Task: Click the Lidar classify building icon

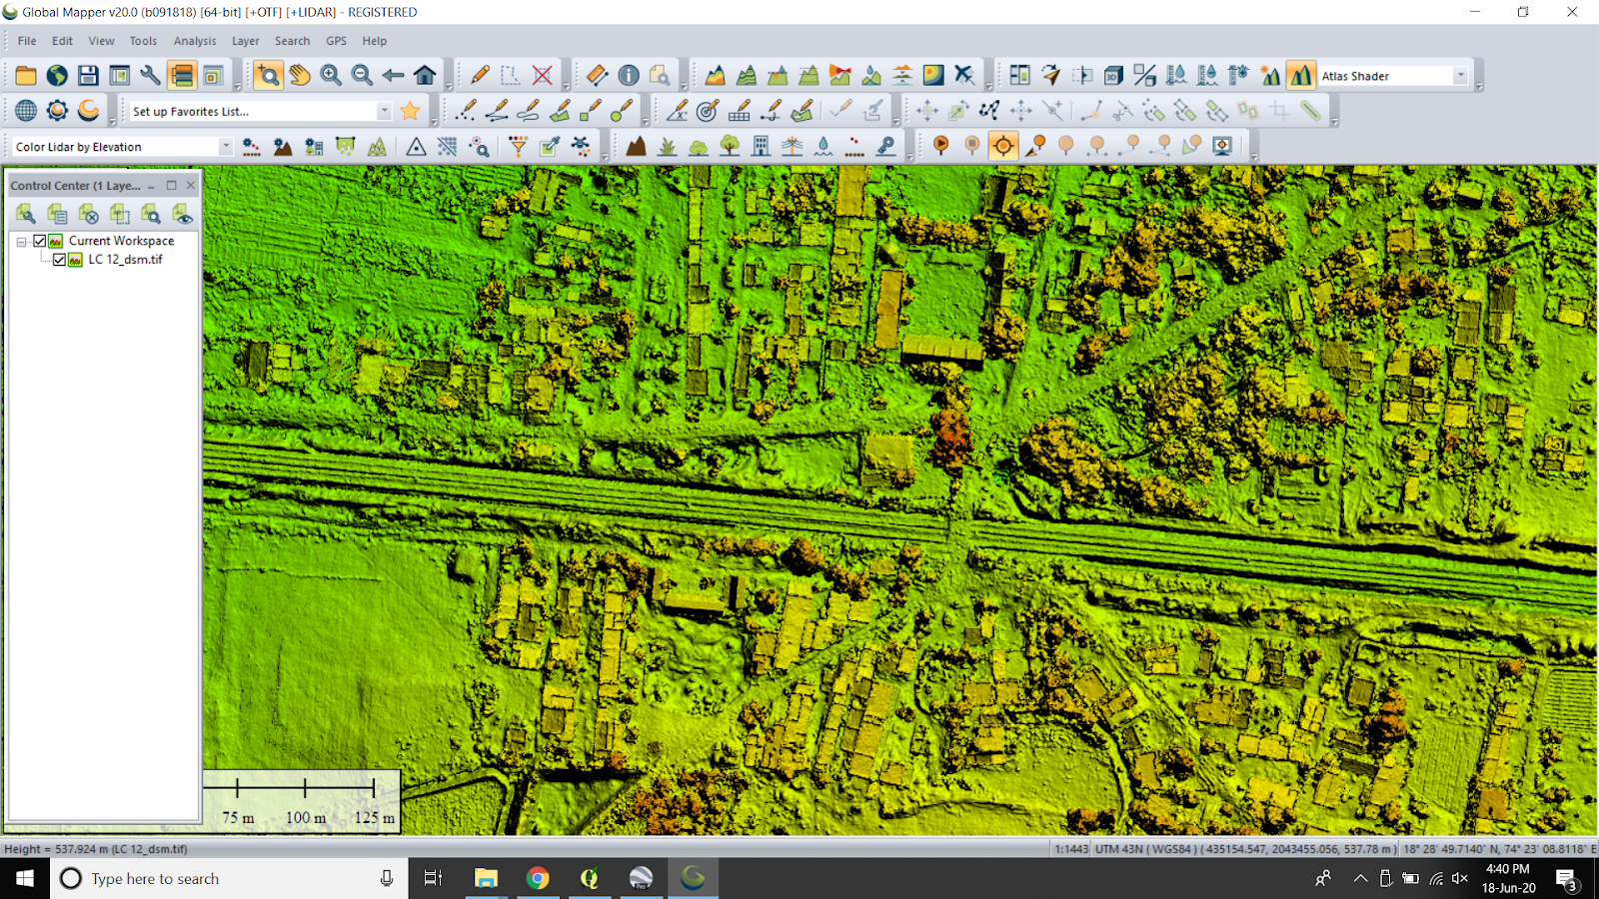Action: coord(761,147)
